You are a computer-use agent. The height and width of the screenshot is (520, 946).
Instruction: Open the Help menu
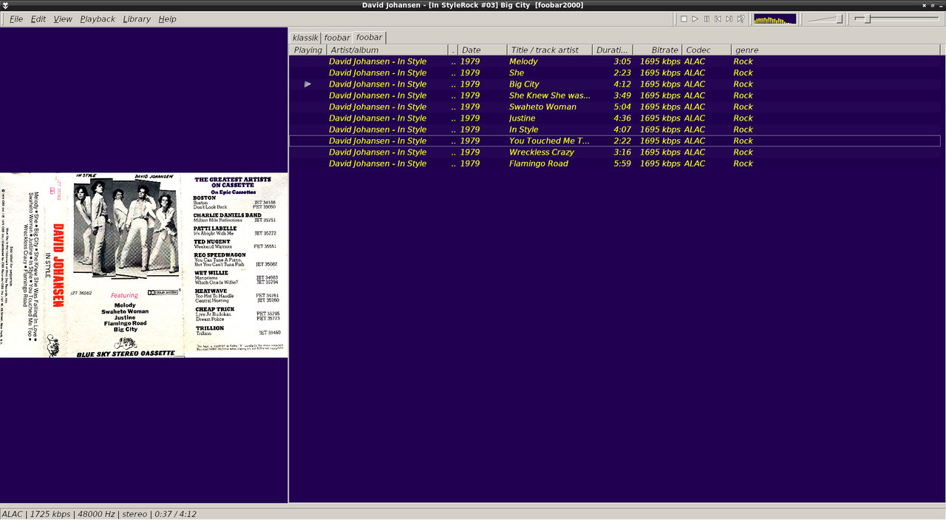click(x=167, y=18)
